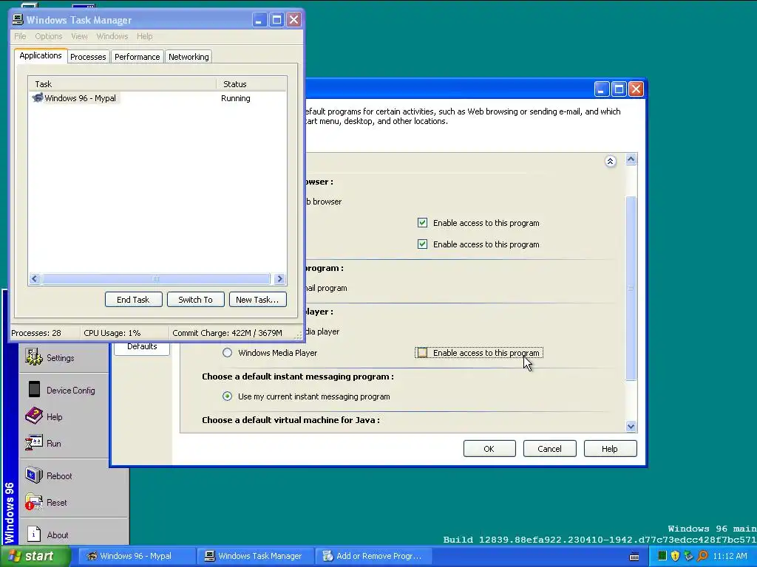This screenshot has width=757, height=567.
Task: Click the dialog vertical scrollbar thumb
Action: tap(631, 289)
